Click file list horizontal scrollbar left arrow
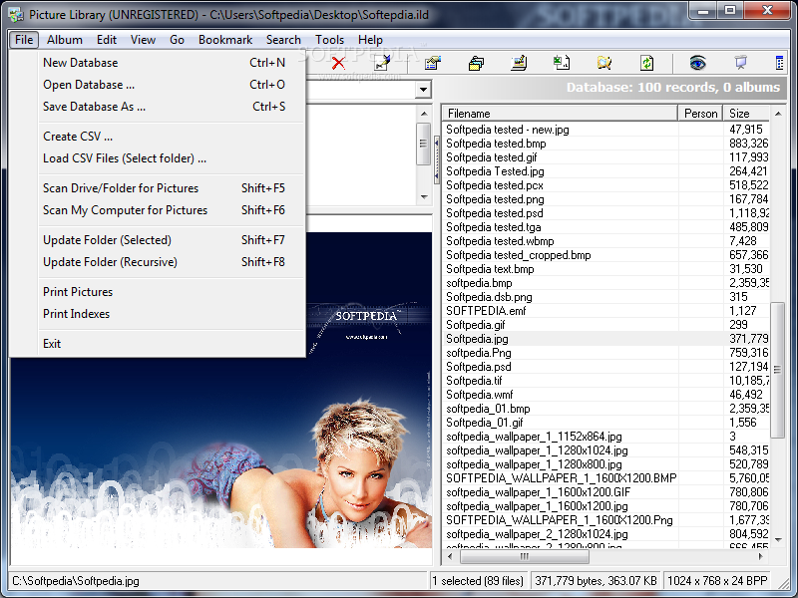The width and height of the screenshot is (798, 598). coord(450,557)
